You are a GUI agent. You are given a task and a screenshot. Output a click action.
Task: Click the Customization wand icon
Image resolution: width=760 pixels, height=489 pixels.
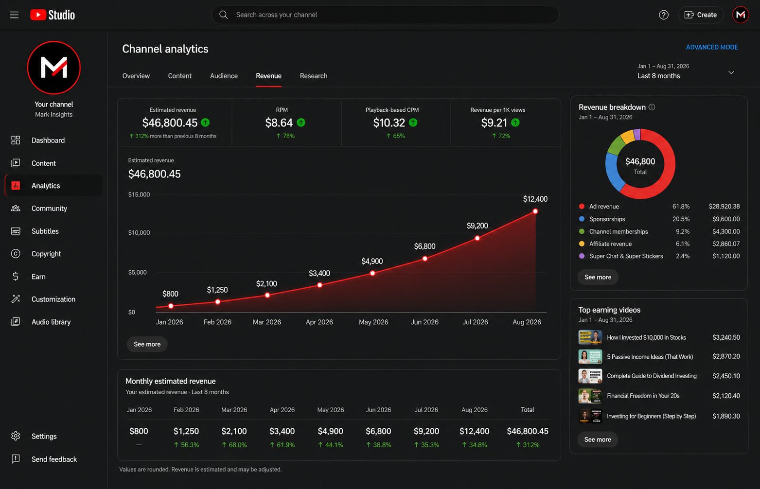coord(16,299)
